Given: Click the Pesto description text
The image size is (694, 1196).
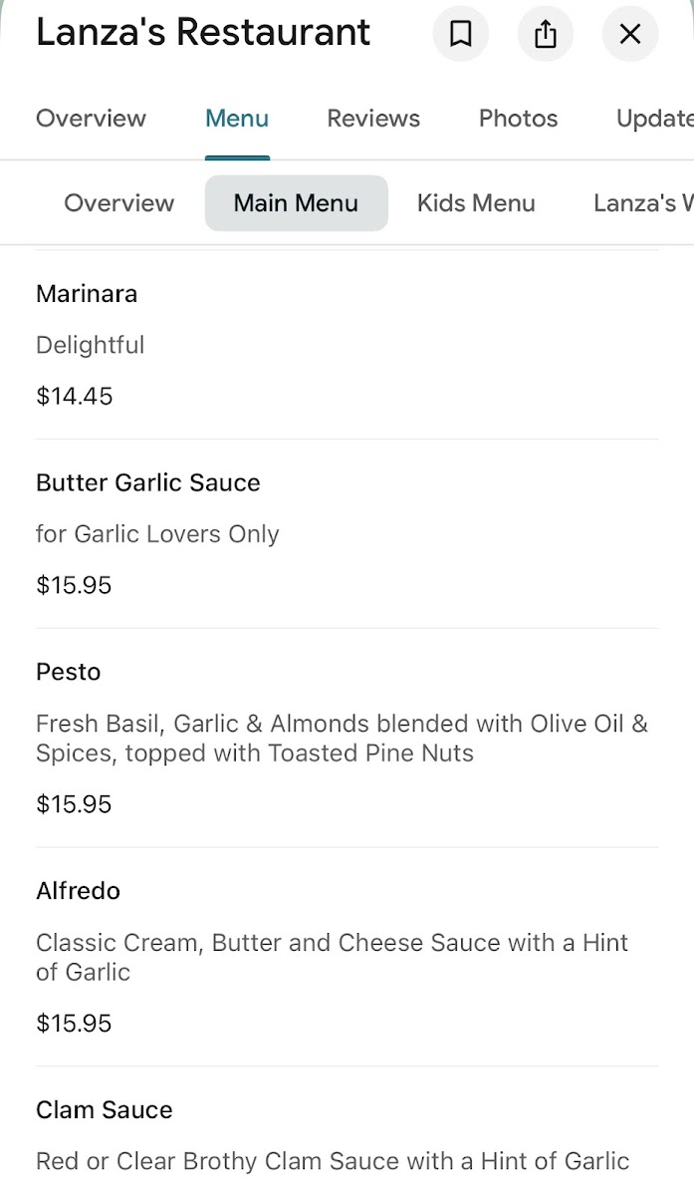Looking at the screenshot, I should coord(342,739).
